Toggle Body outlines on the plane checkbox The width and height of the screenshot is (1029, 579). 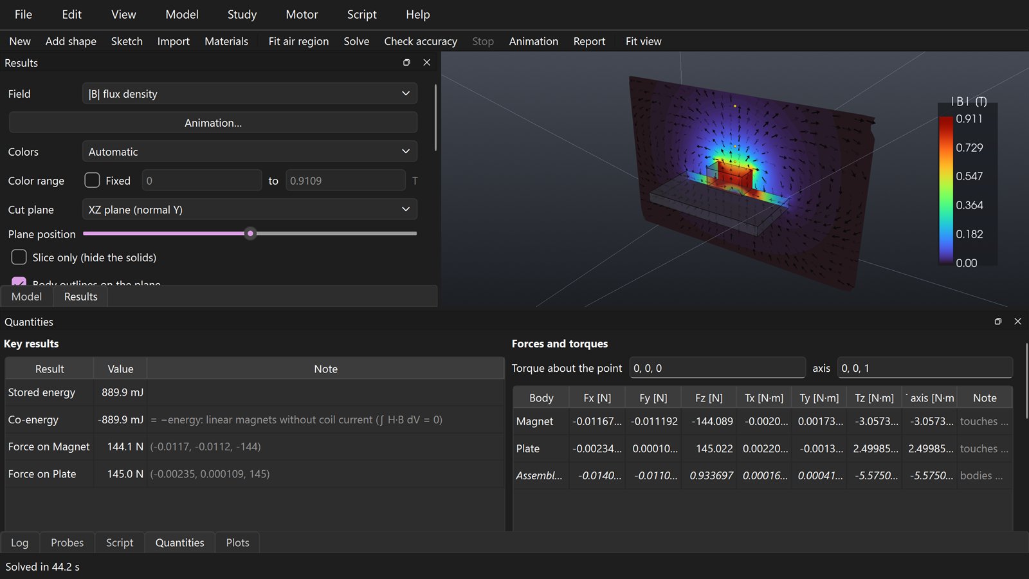tap(19, 282)
